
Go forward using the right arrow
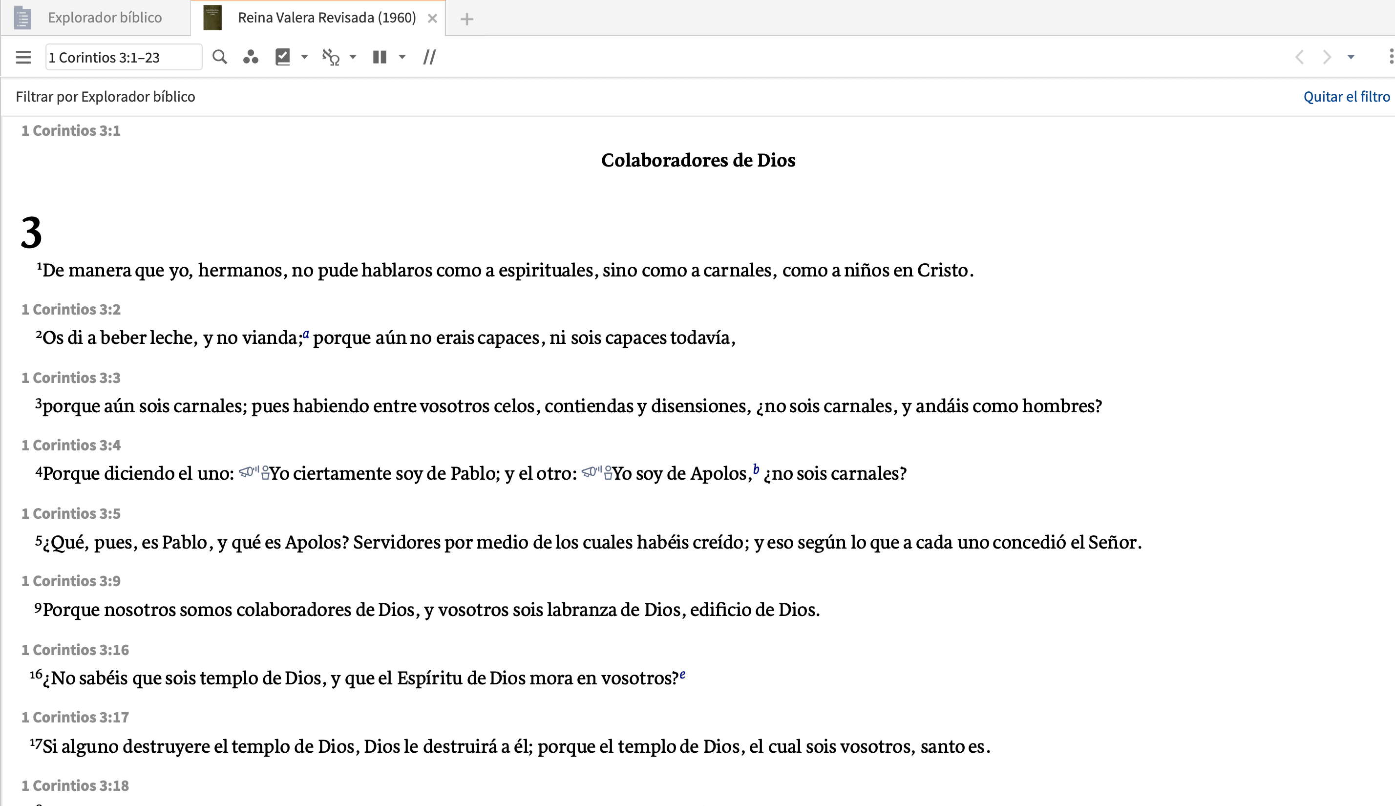(1327, 57)
